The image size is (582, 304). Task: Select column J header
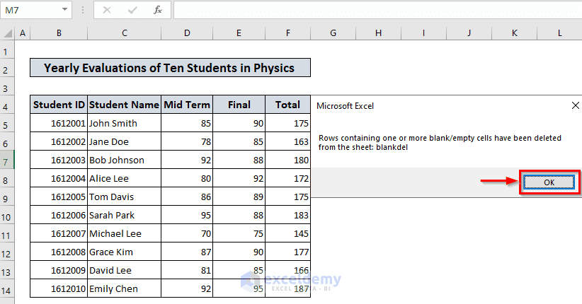coord(469,33)
